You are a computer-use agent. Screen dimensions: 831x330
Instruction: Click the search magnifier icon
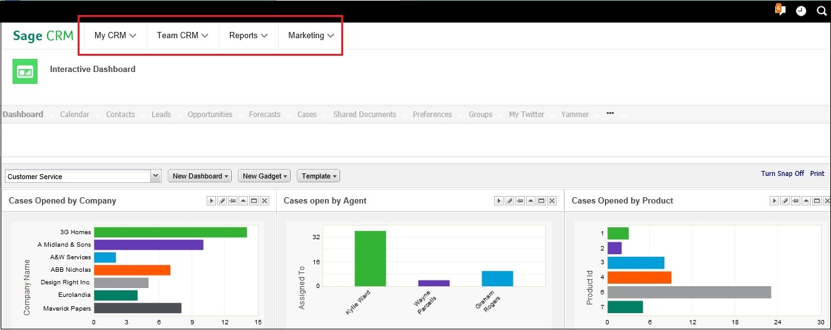[x=822, y=11]
